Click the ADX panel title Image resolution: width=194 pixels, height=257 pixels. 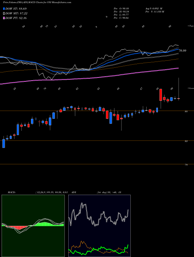point(74,192)
